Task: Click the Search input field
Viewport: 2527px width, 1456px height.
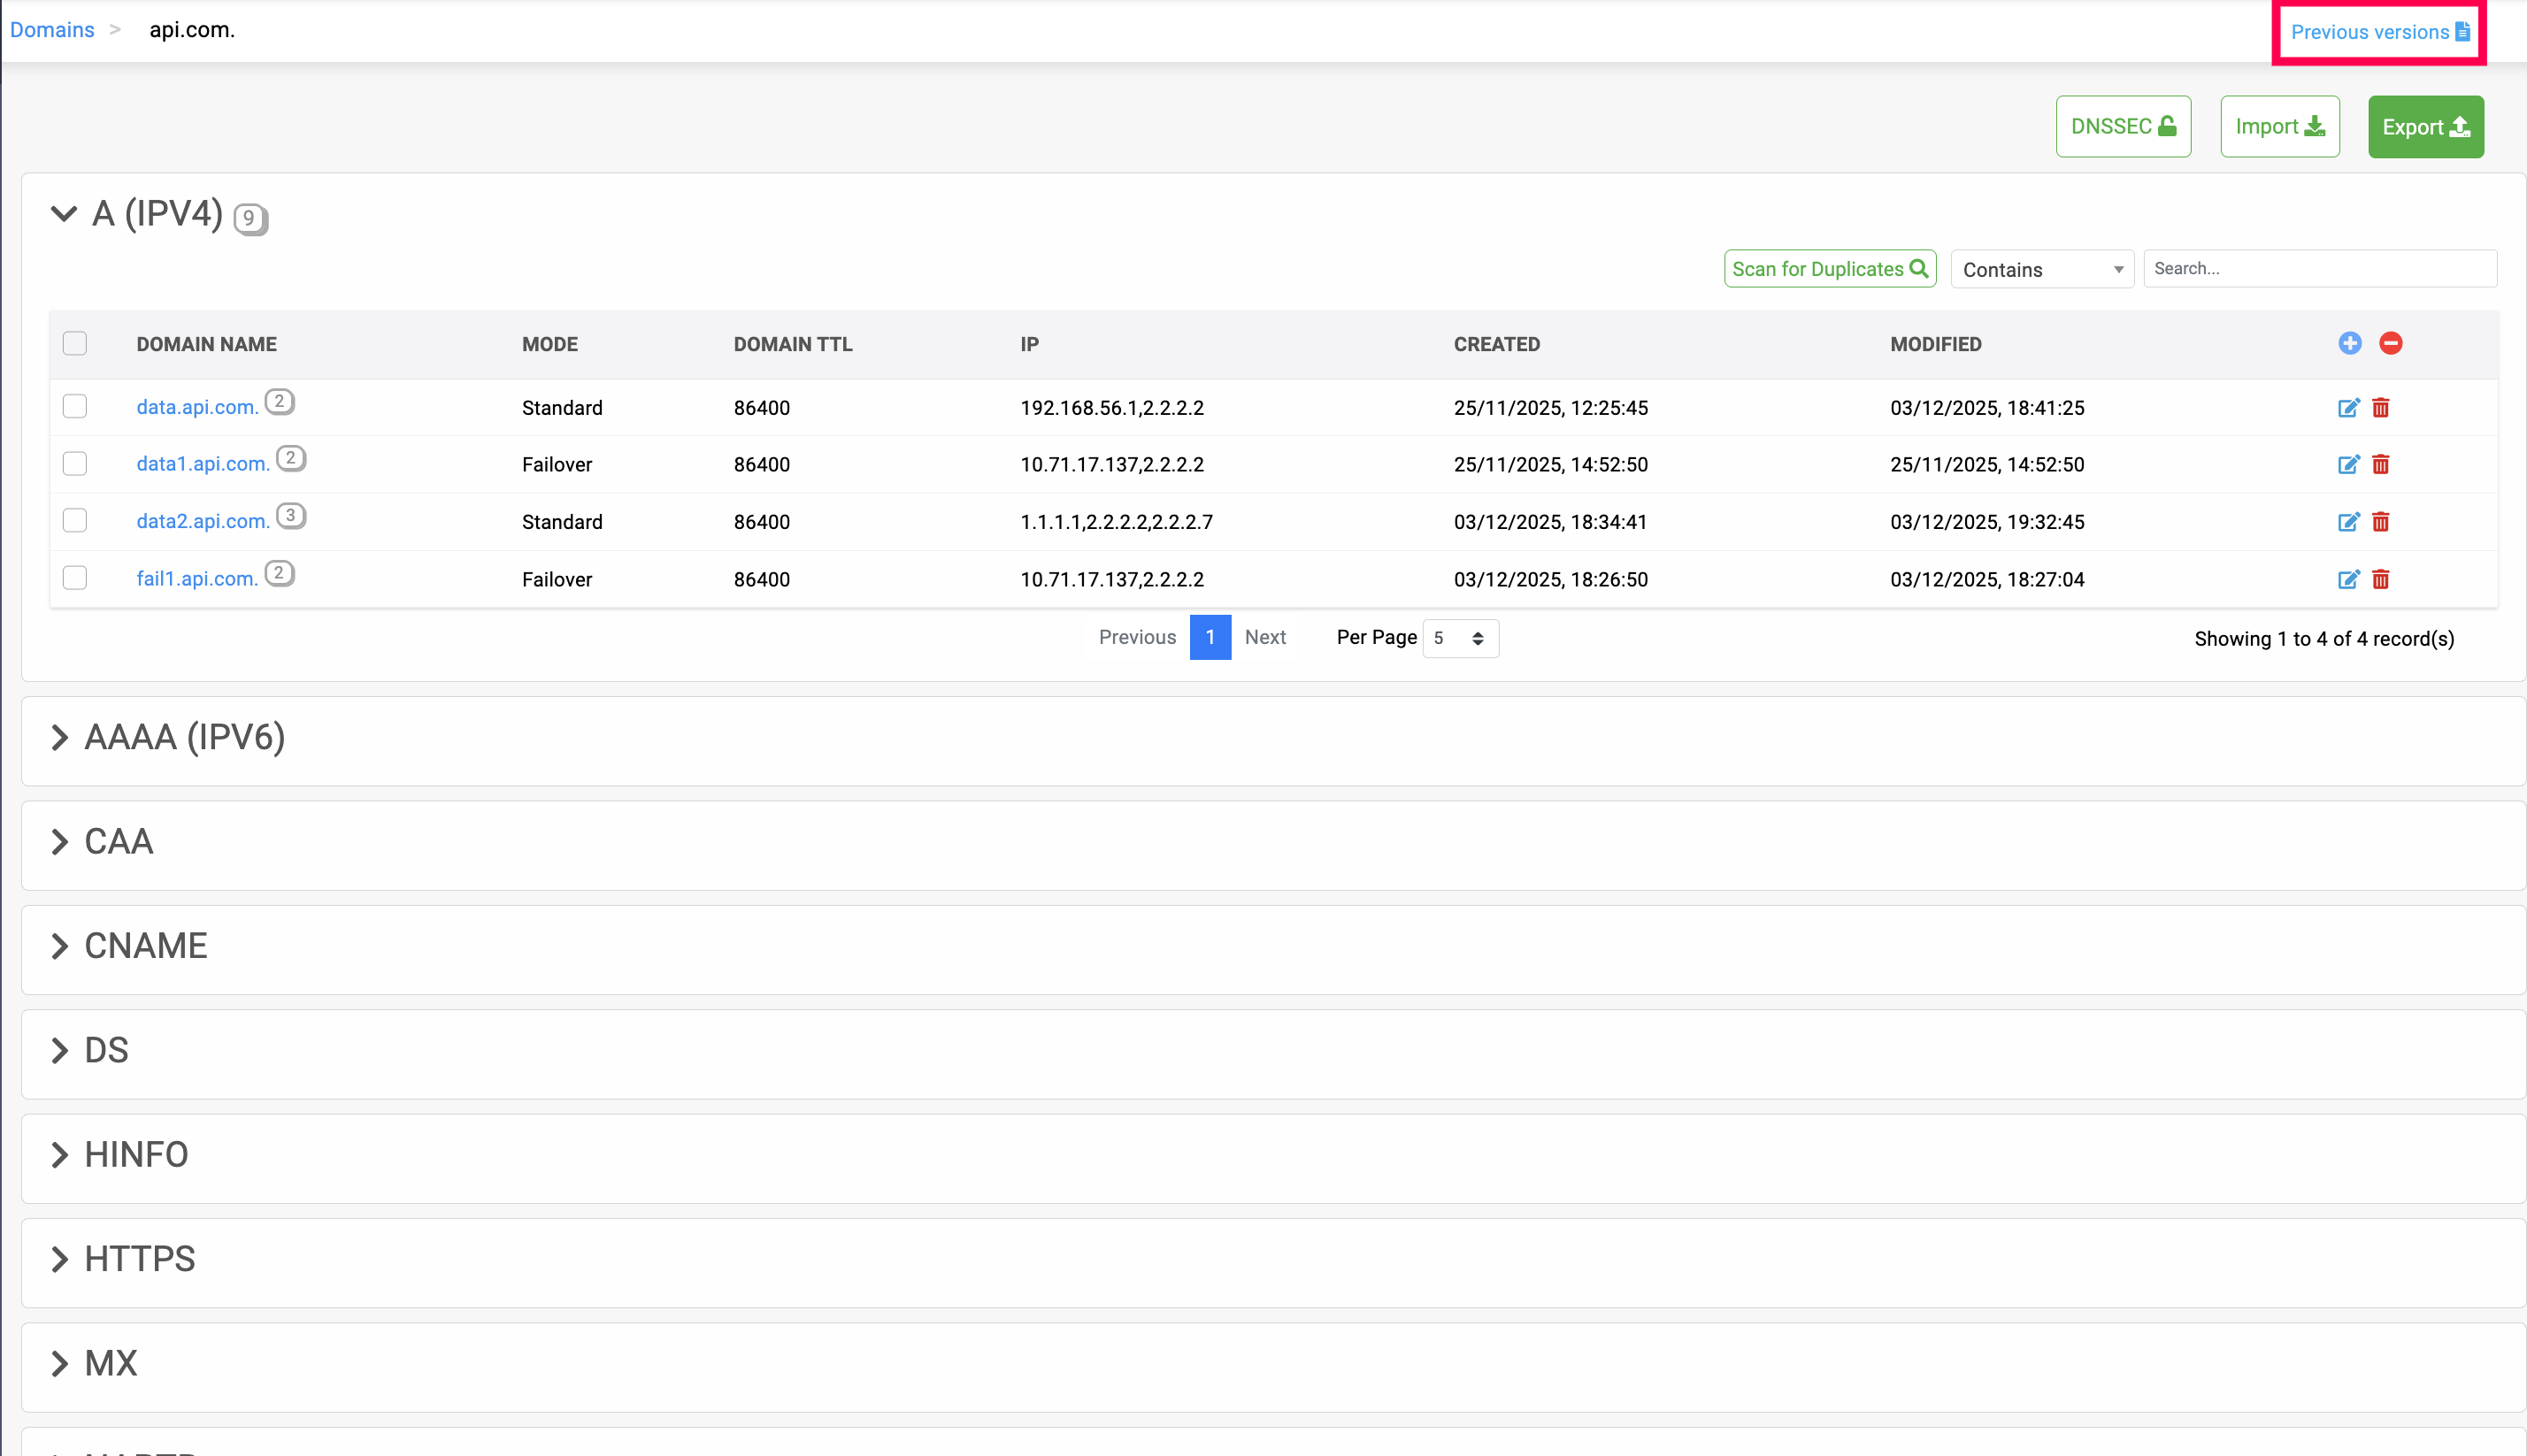Action: (x=2319, y=268)
